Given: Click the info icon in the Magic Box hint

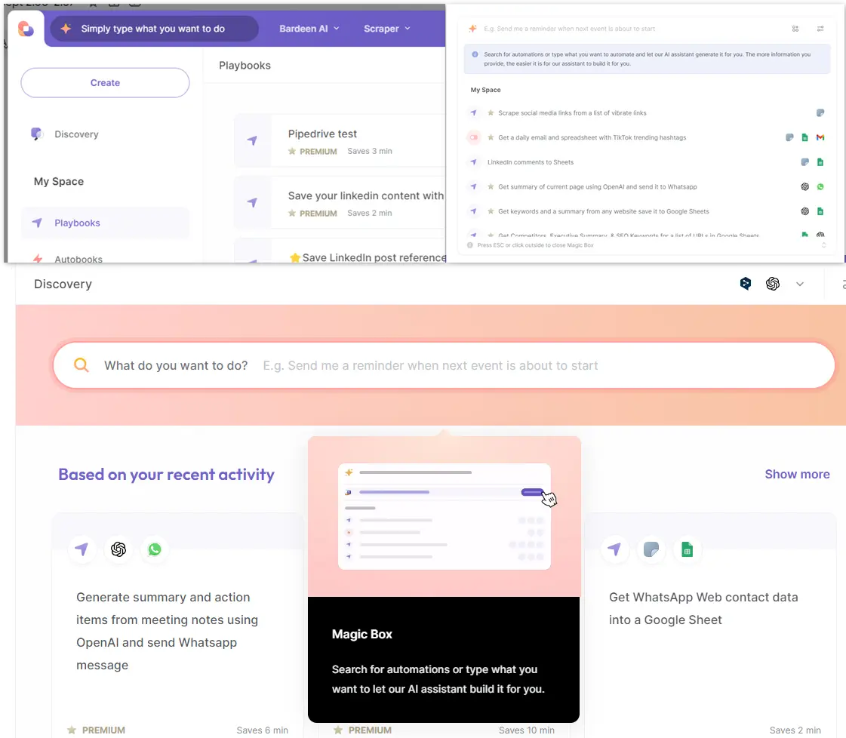Looking at the screenshot, I should coord(475,54).
